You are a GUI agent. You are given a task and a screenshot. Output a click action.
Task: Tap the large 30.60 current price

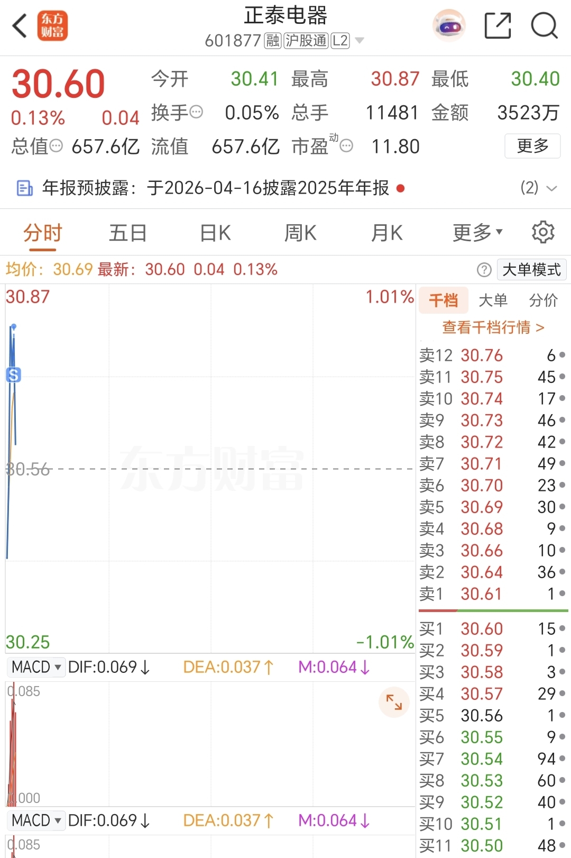[59, 84]
